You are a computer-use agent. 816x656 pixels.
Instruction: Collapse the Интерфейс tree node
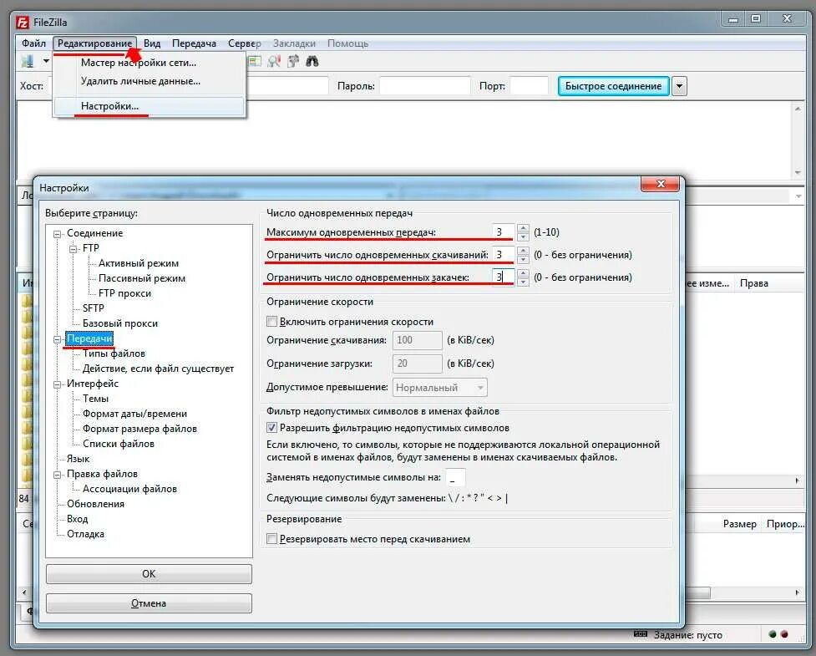click(x=58, y=384)
